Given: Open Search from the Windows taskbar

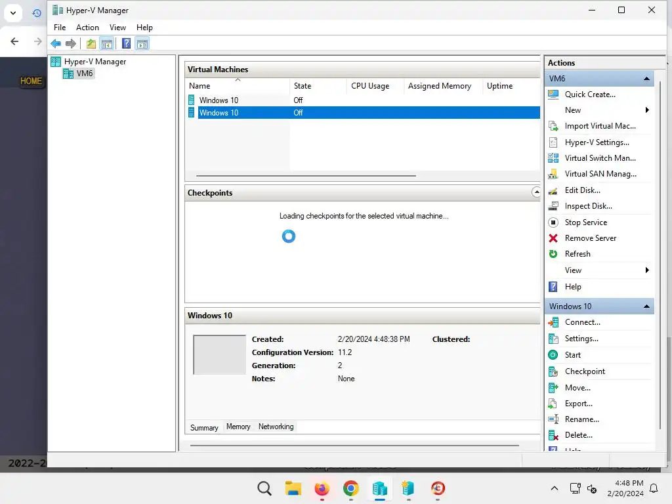Looking at the screenshot, I should pos(264,488).
